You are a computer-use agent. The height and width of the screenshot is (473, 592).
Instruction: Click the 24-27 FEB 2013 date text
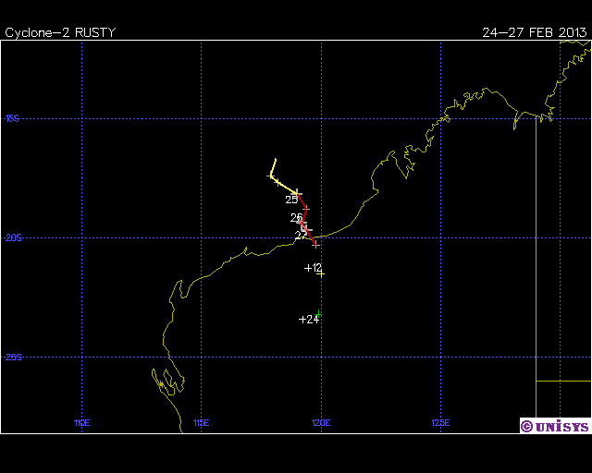(534, 32)
